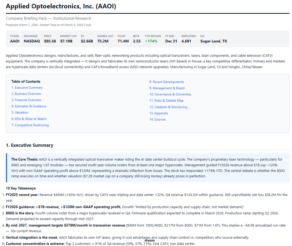Click the EV value $2.66B

[87, 41]
